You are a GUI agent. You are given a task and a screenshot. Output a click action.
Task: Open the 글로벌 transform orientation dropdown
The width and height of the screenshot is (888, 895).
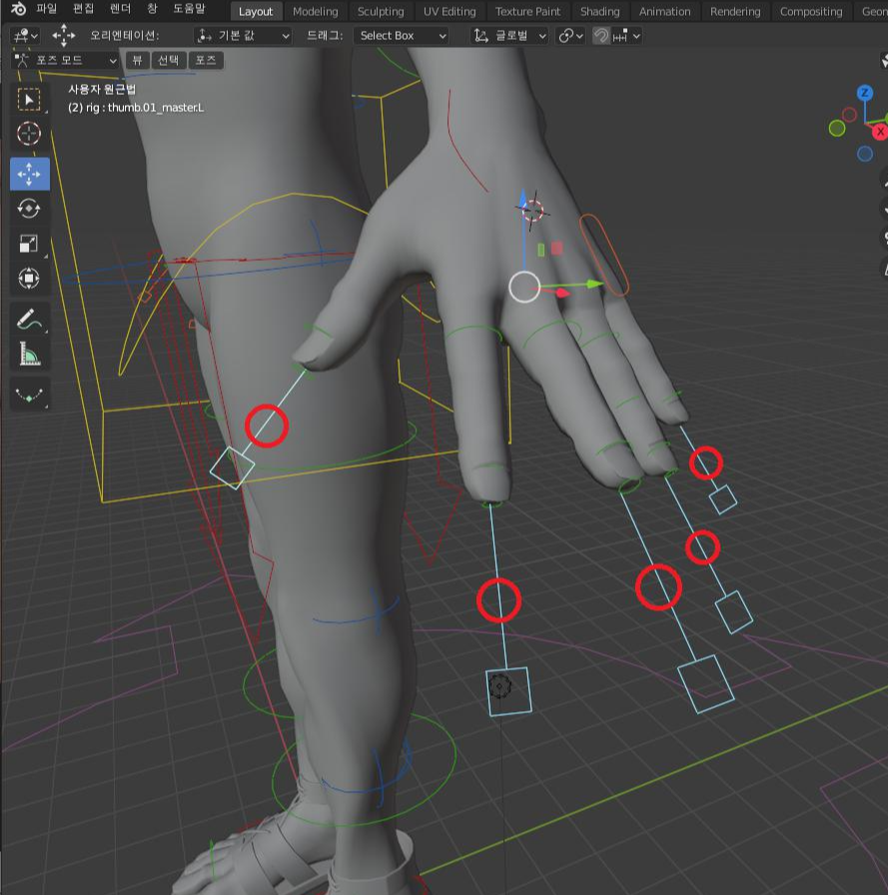point(509,36)
